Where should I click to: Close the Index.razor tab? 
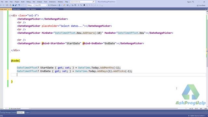(x=11, y=9)
